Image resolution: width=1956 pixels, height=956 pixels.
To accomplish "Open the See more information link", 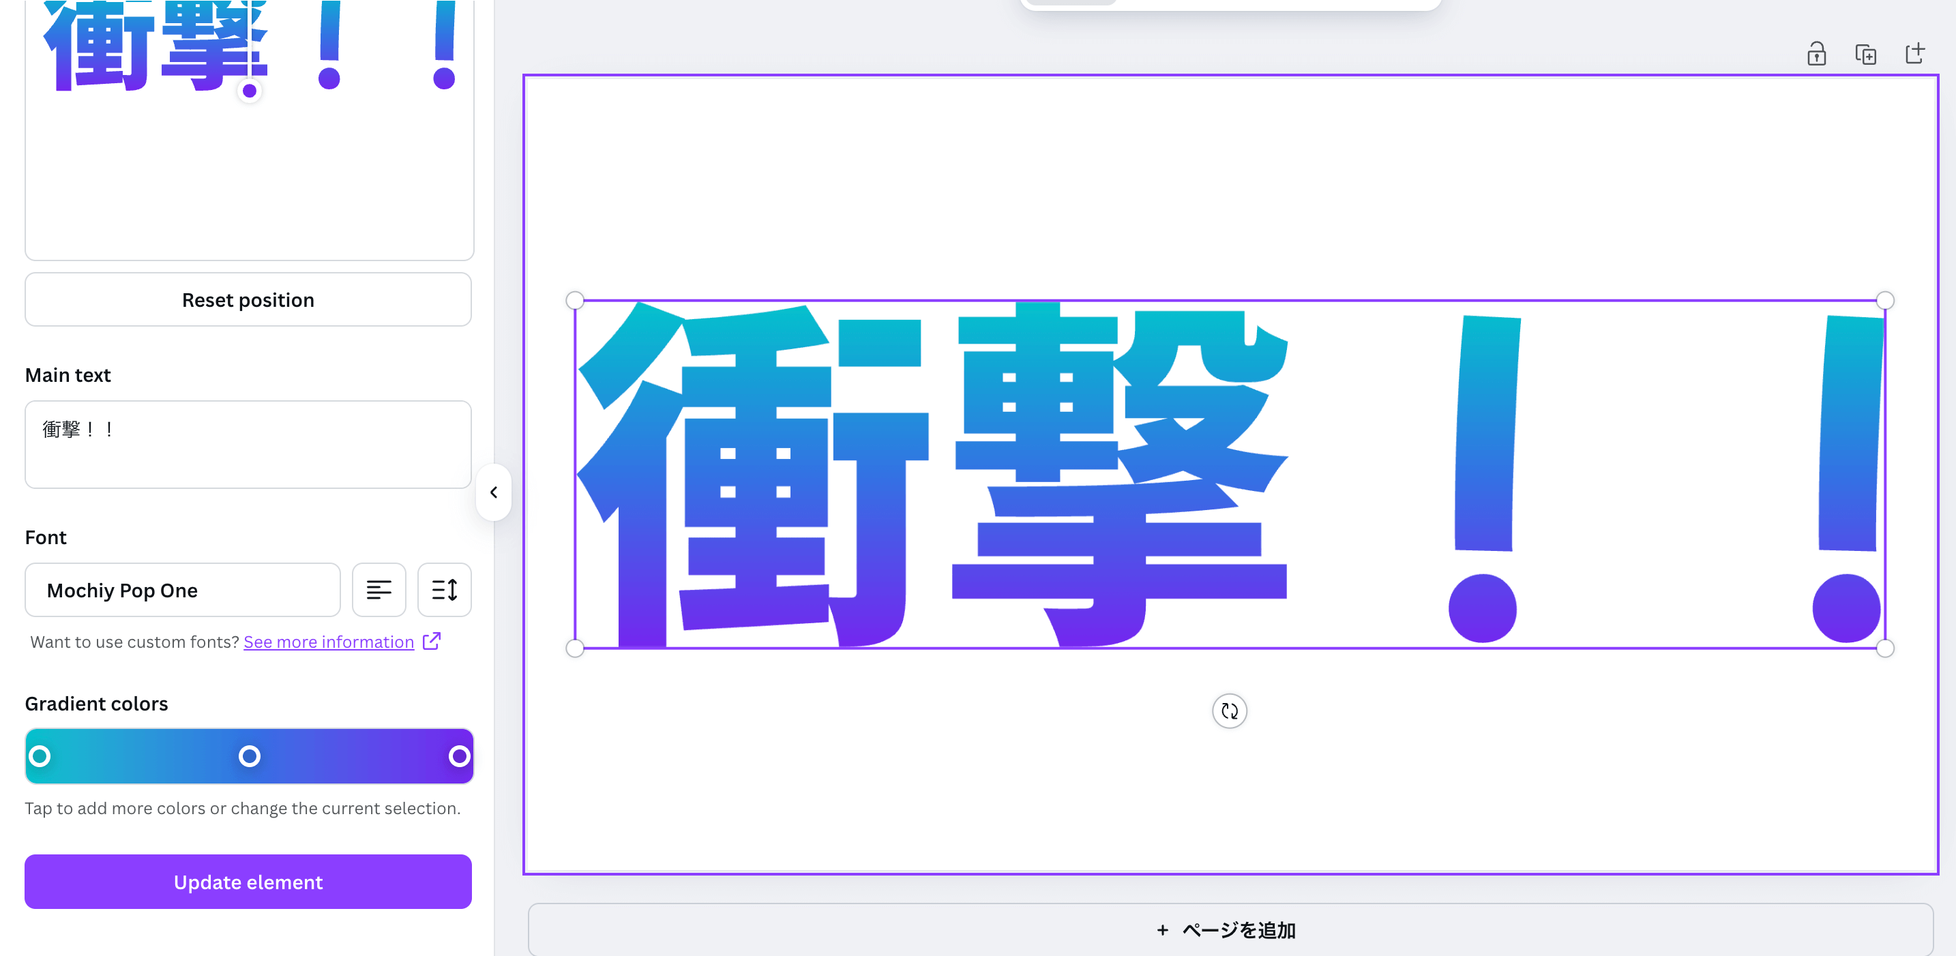I will tap(328, 642).
